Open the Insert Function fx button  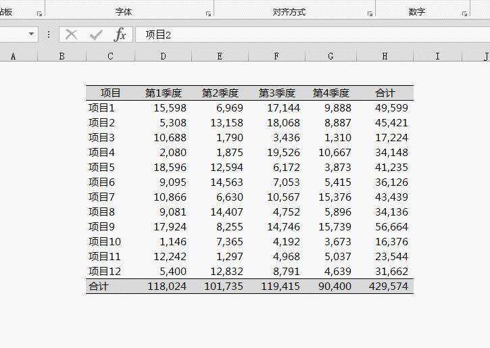tap(120, 34)
